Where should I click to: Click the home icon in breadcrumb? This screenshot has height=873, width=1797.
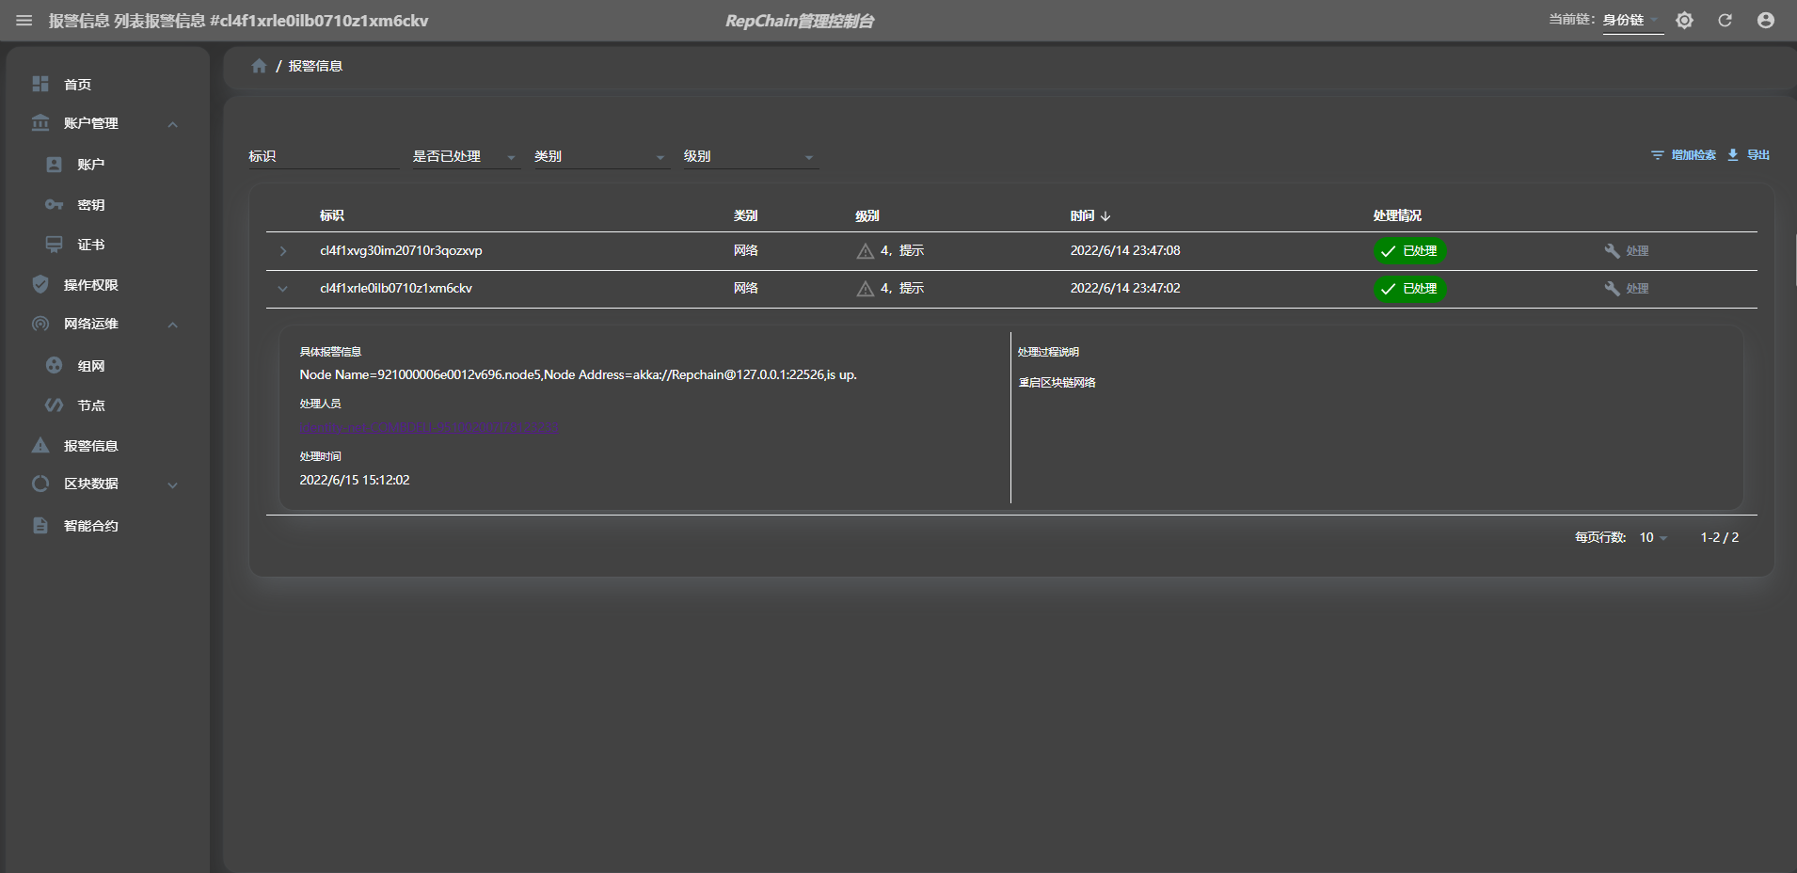[260, 66]
